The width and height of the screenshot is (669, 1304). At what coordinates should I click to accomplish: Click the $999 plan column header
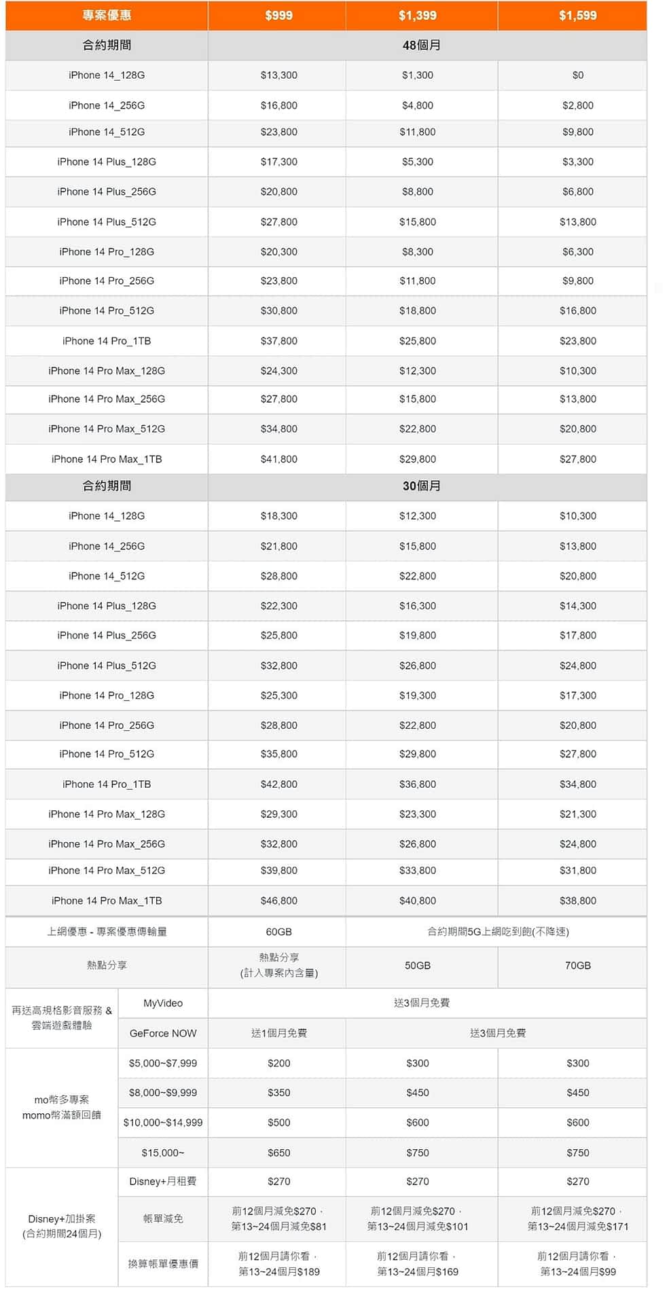point(278,16)
